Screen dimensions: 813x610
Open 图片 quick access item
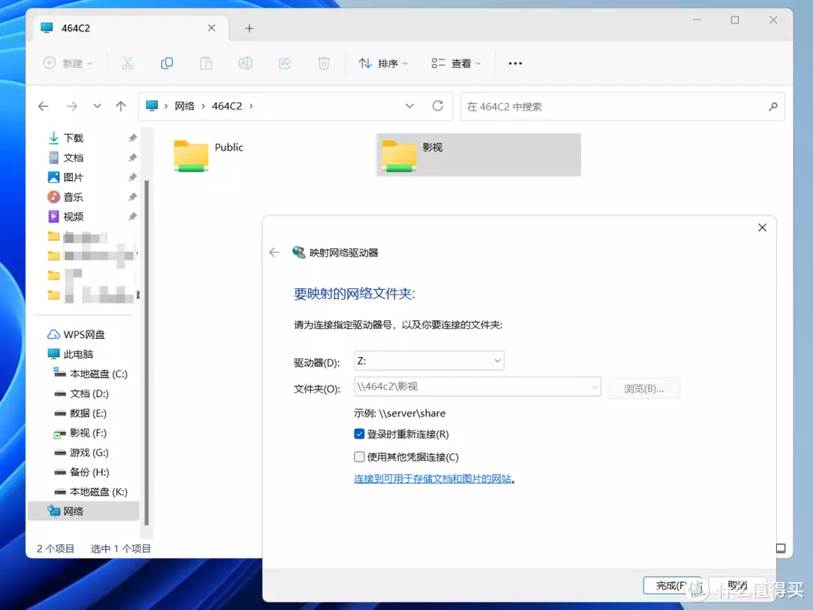[74, 178]
